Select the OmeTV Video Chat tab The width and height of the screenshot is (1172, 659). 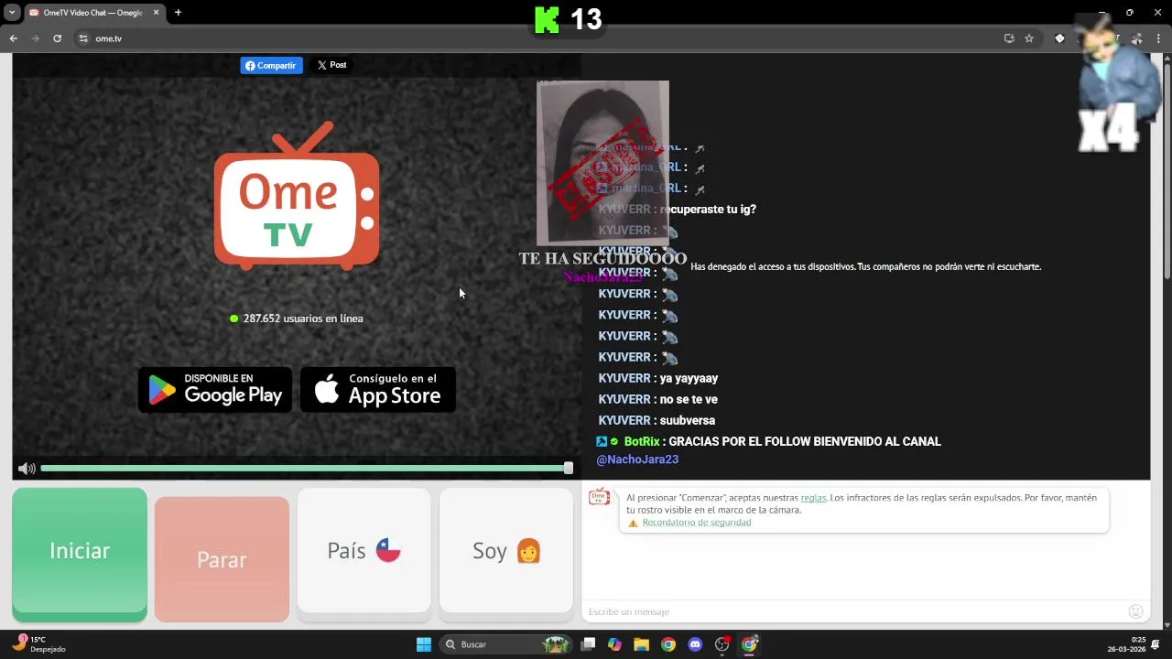(94, 13)
